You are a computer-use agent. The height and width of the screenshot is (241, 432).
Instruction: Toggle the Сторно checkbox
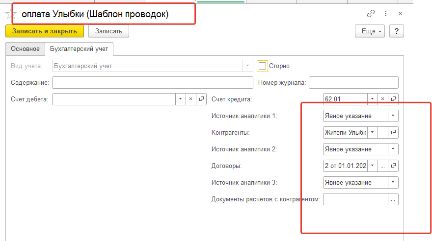pos(262,66)
